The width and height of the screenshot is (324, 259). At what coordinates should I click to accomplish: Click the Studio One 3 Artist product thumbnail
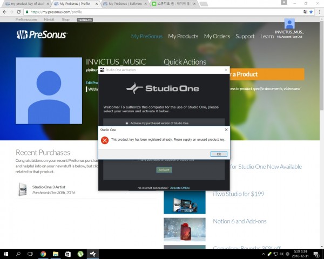click(23, 189)
